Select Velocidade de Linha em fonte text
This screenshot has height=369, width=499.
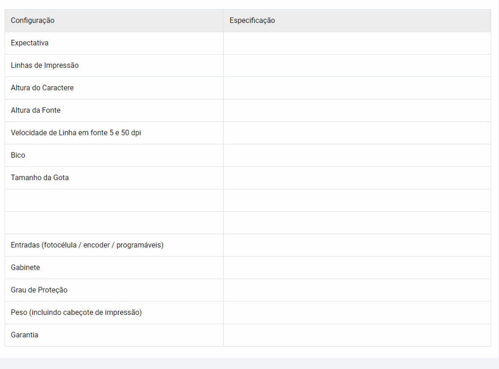point(76,133)
